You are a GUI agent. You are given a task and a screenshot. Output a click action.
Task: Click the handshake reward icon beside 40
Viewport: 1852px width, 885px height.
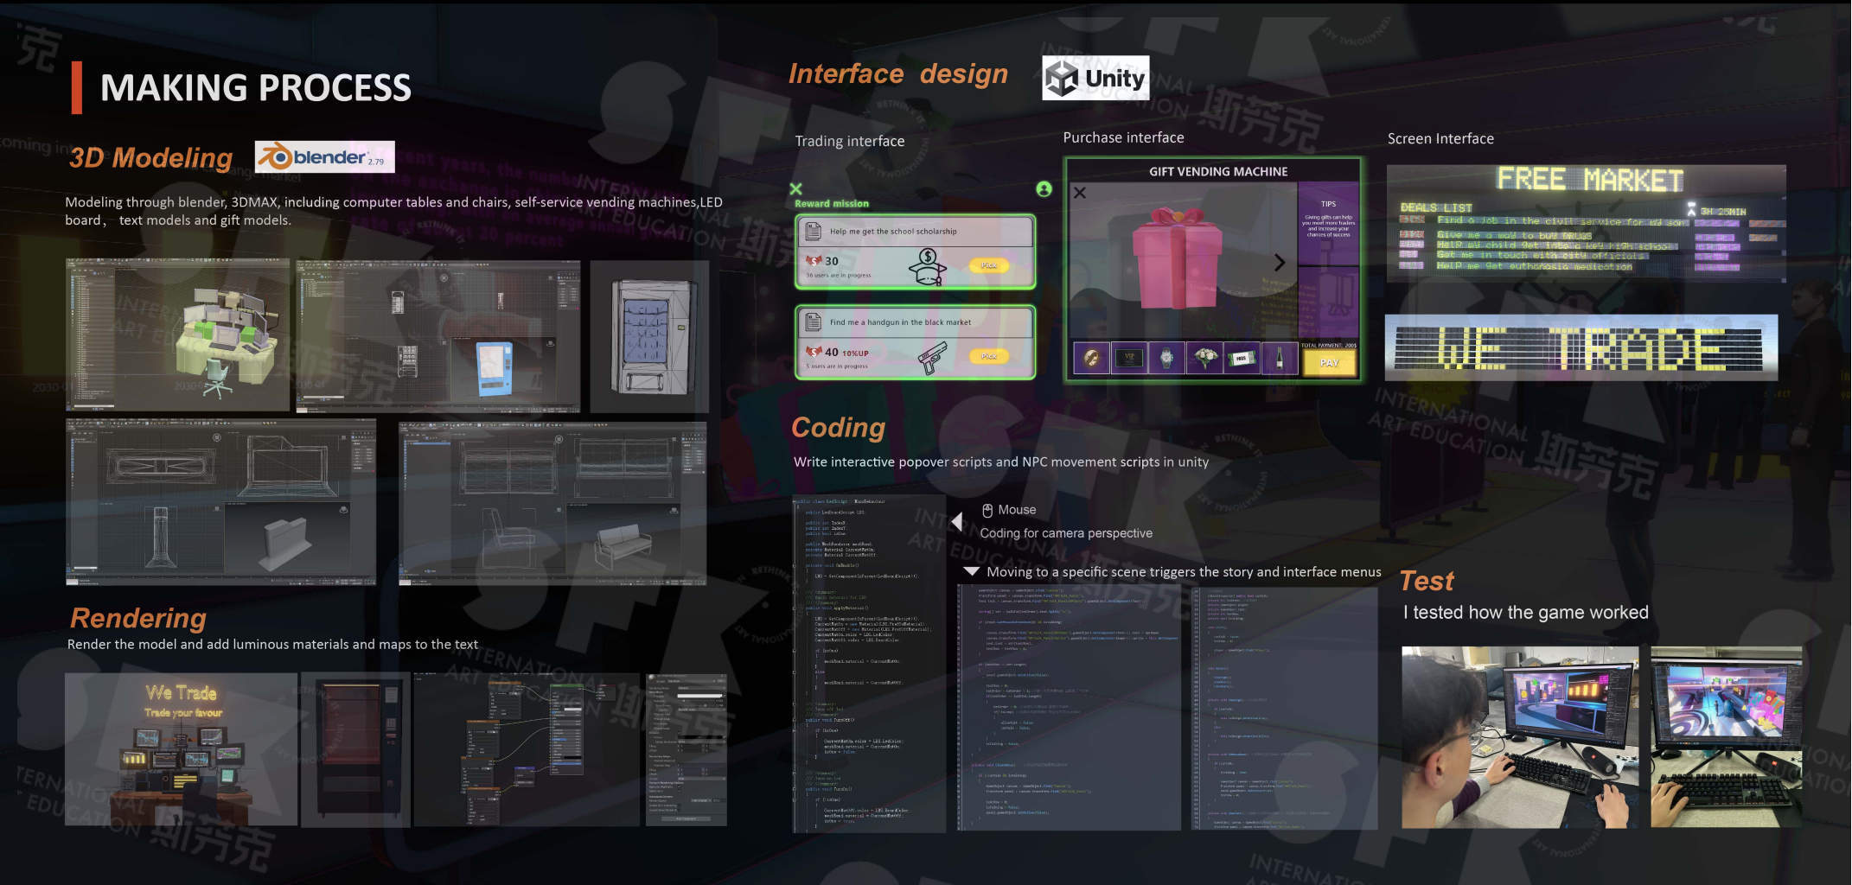point(814,352)
